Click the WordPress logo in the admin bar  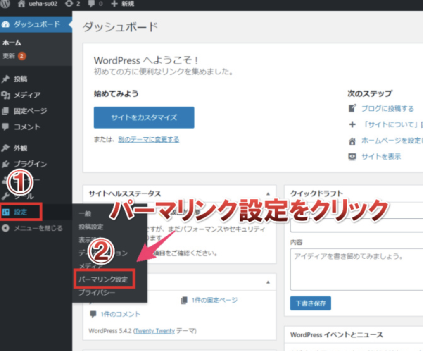click(x=5, y=3)
